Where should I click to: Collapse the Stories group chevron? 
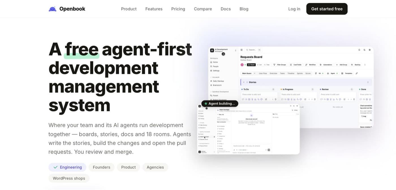(x=244, y=82)
